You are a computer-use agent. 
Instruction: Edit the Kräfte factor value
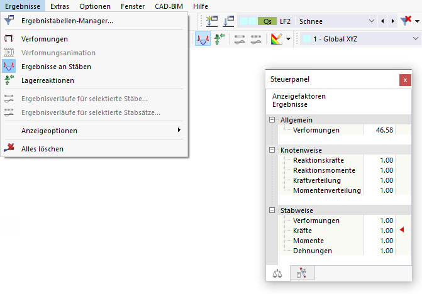click(x=379, y=231)
